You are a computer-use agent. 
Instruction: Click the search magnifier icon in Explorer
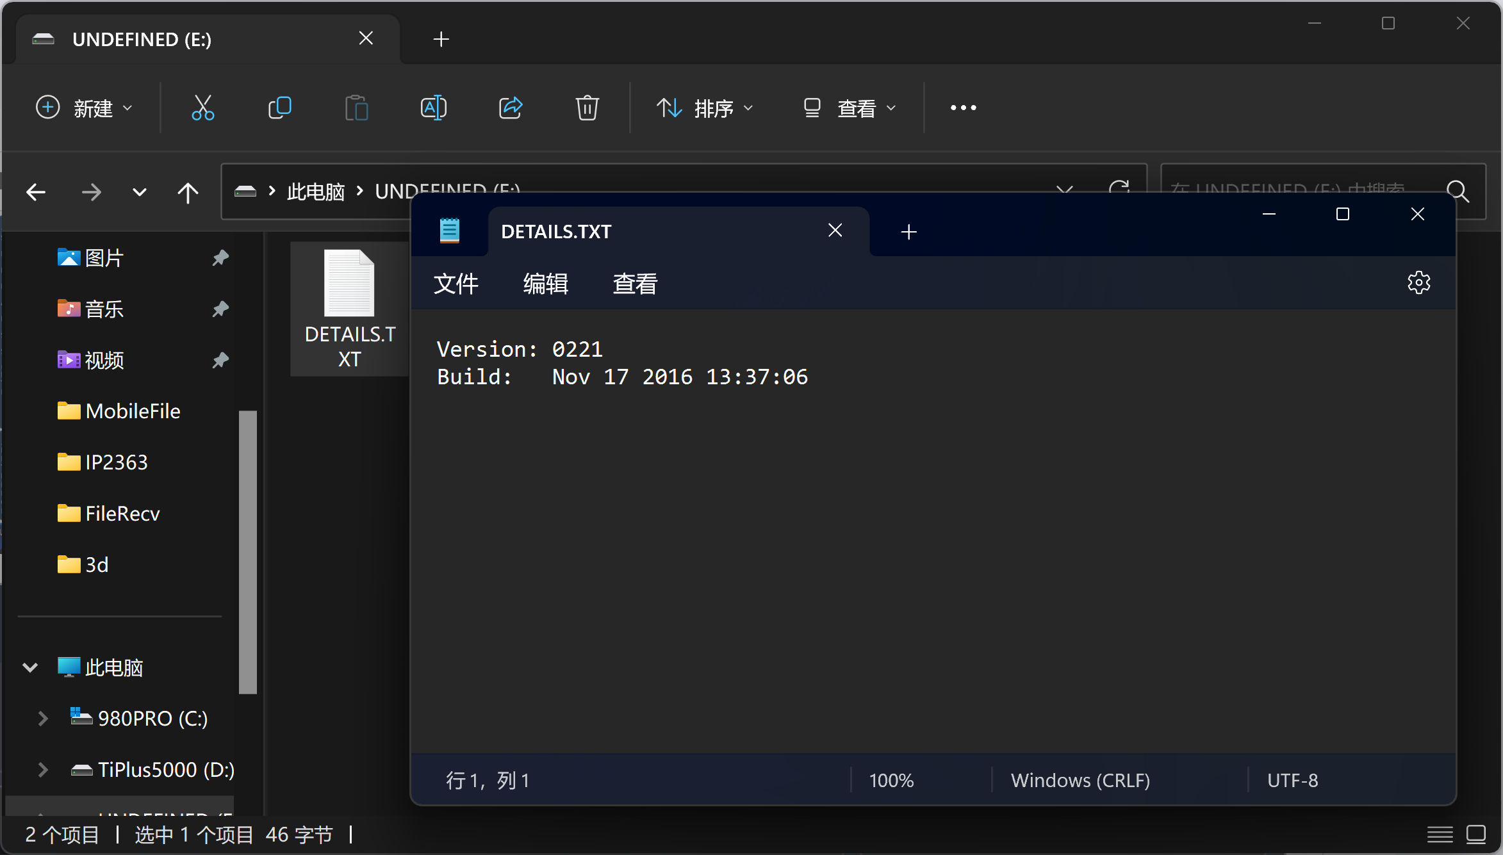[x=1458, y=191]
